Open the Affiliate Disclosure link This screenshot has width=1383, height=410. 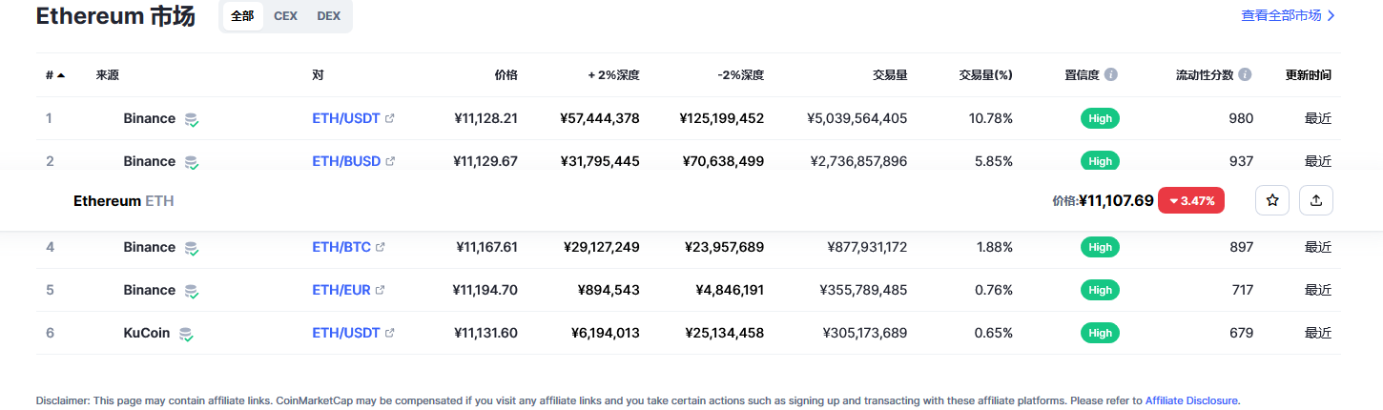(x=1191, y=400)
